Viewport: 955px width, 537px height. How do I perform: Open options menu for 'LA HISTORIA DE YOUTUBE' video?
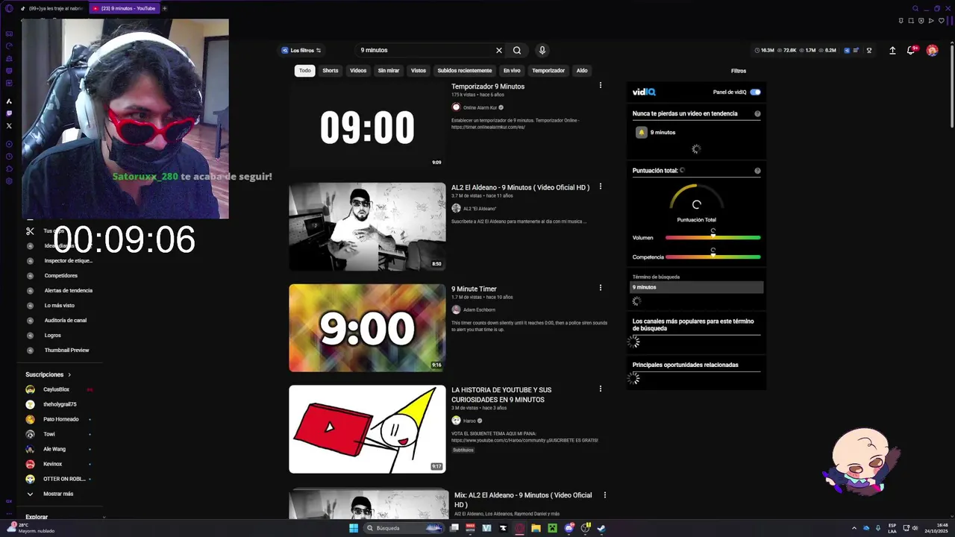[x=601, y=389]
